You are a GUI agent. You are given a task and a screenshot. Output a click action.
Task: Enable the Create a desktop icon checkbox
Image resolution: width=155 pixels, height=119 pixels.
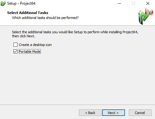pyautogui.click(x=15, y=45)
